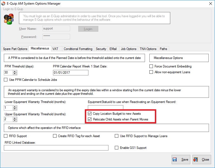Open the EMail tab

[113, 49]
